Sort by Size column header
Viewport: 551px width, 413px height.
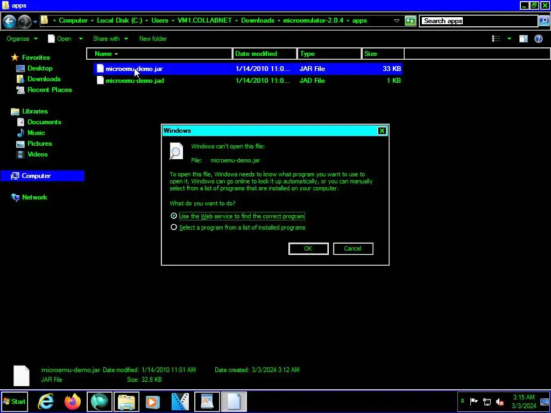(383, 54)
